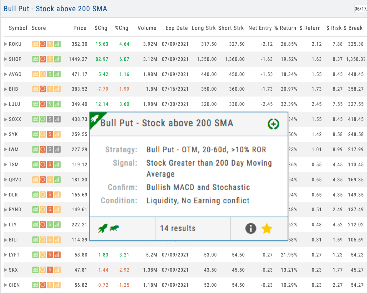Click SOXX's gray dollar score icon
367x293 pixels.
pyautogui.click(x=50, y=119)
